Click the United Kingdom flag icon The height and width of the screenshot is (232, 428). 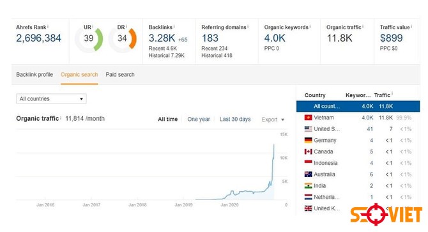click(308, 208)
